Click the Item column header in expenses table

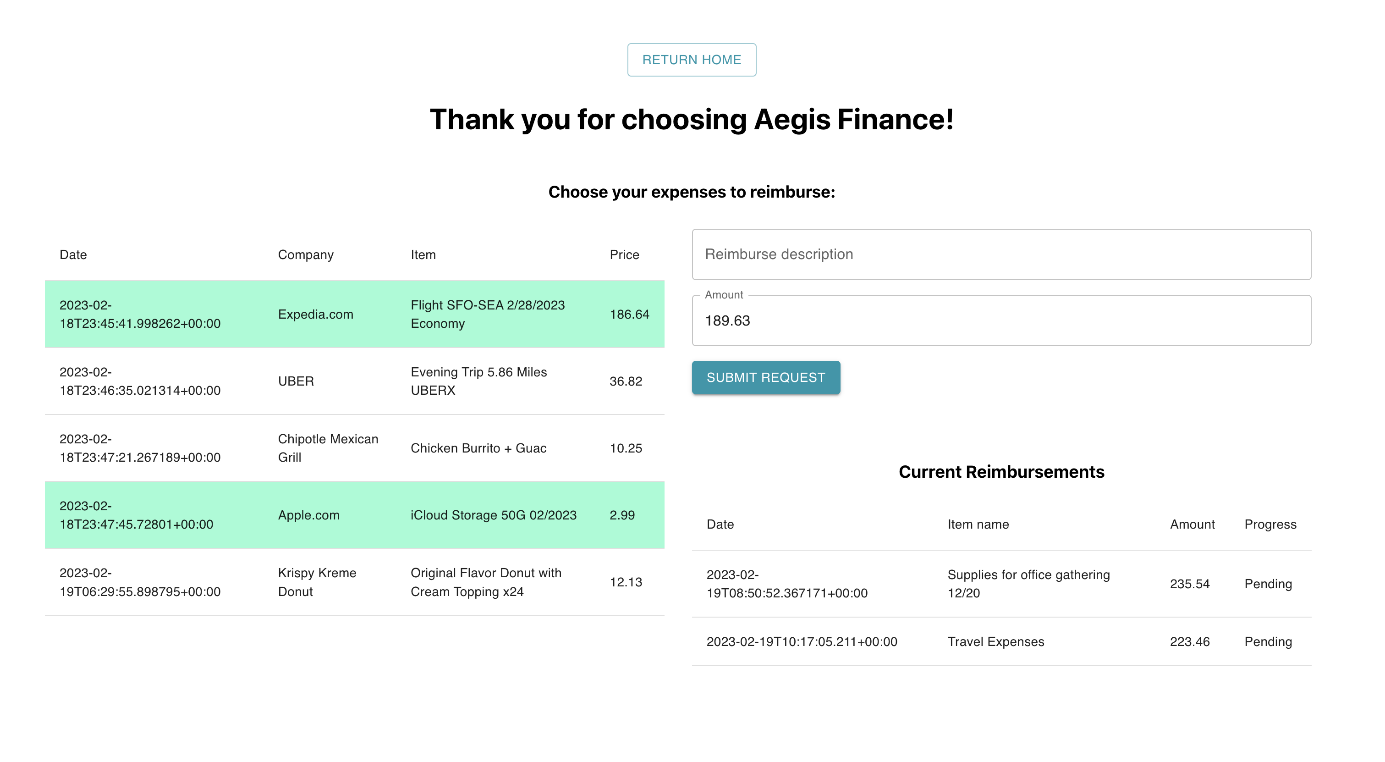point(423,255)
